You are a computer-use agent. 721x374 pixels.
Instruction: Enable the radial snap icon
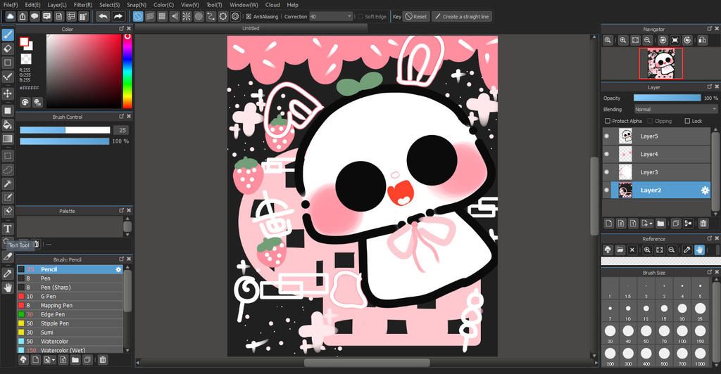[x=187, y=16]
